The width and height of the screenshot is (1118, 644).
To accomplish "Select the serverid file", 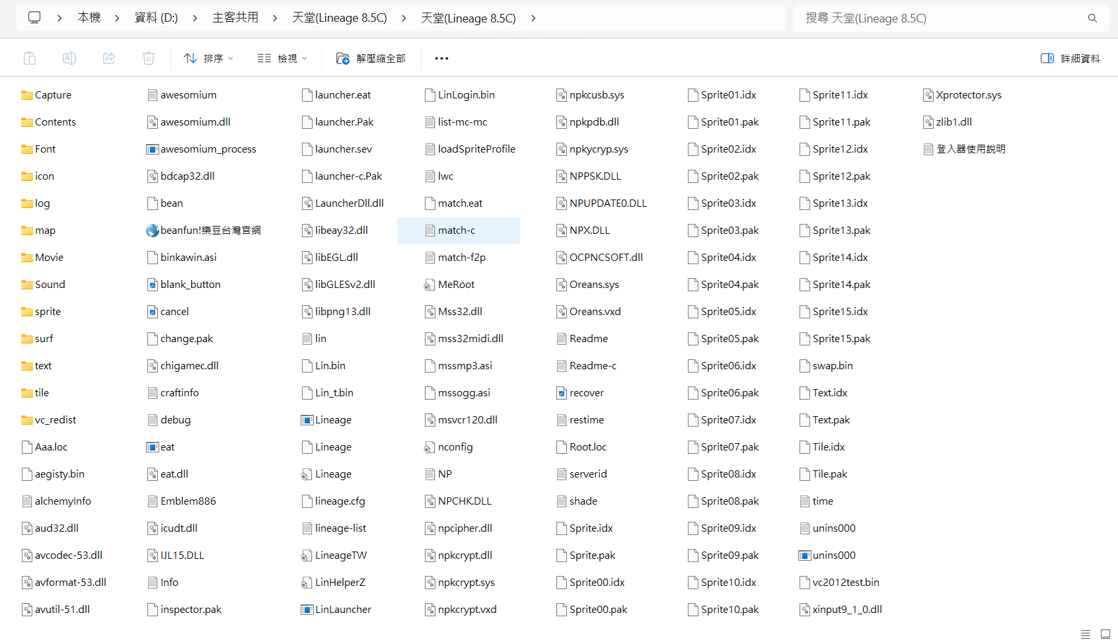I will coord(581,474).
